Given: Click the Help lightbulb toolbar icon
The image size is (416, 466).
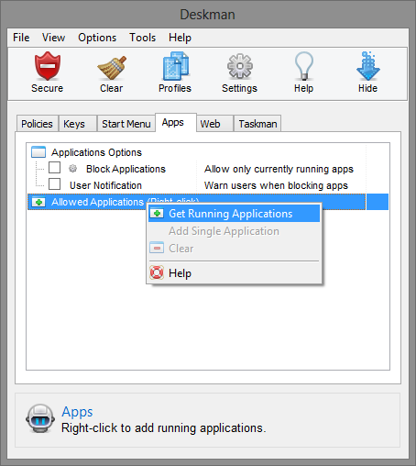Looking at the screenshot, I should (303, 66).
